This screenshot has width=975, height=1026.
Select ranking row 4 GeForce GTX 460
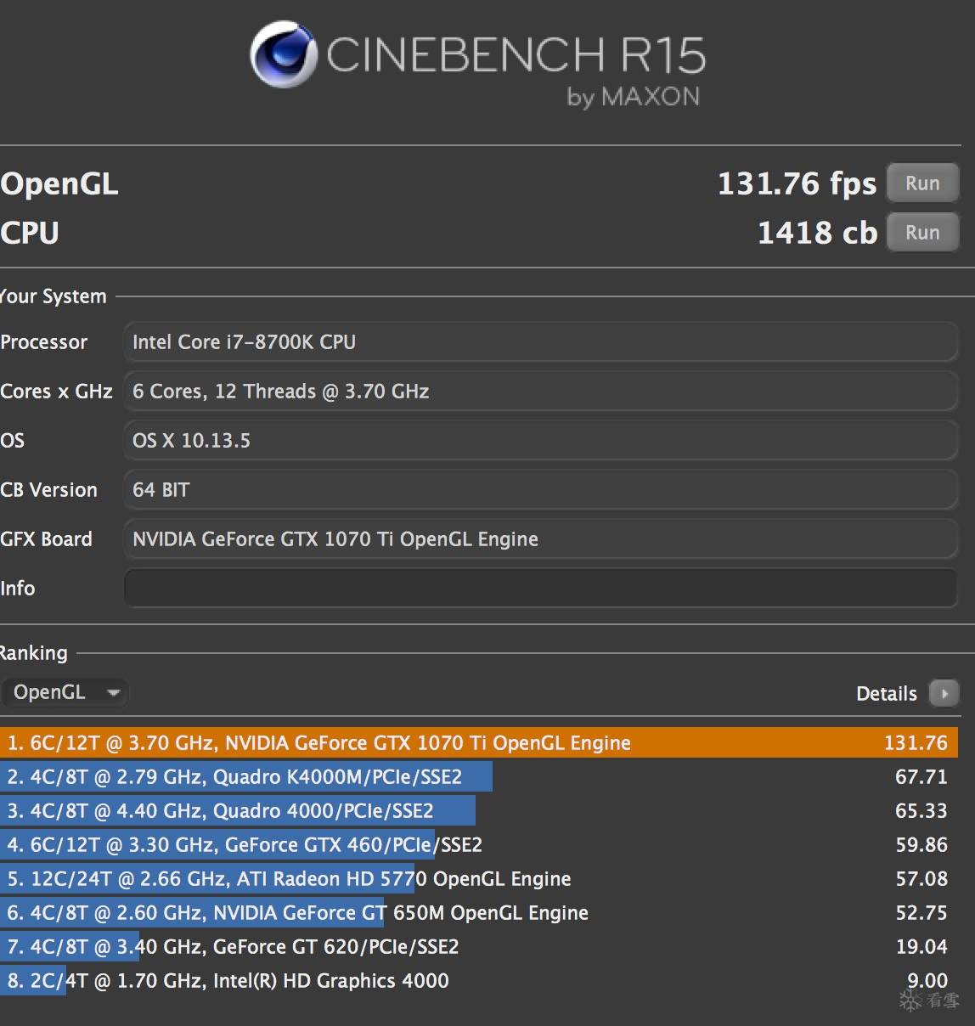(x=479, y=844)
